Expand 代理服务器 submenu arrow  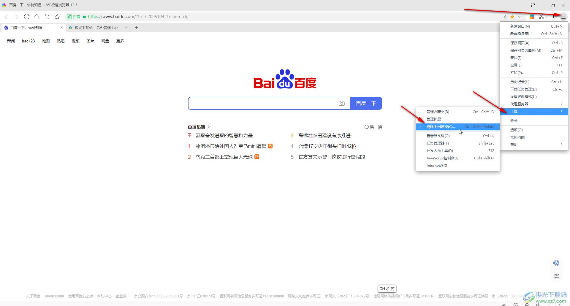pyautogui.click(x=561, y=104)
